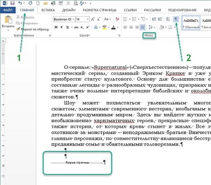
Task: Select Без интервала style thumbnail
Action: coord(206,23)
